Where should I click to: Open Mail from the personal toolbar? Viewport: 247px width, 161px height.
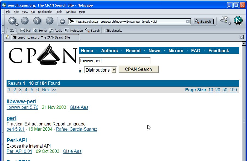pyautogui.click(x=26, y=31)
